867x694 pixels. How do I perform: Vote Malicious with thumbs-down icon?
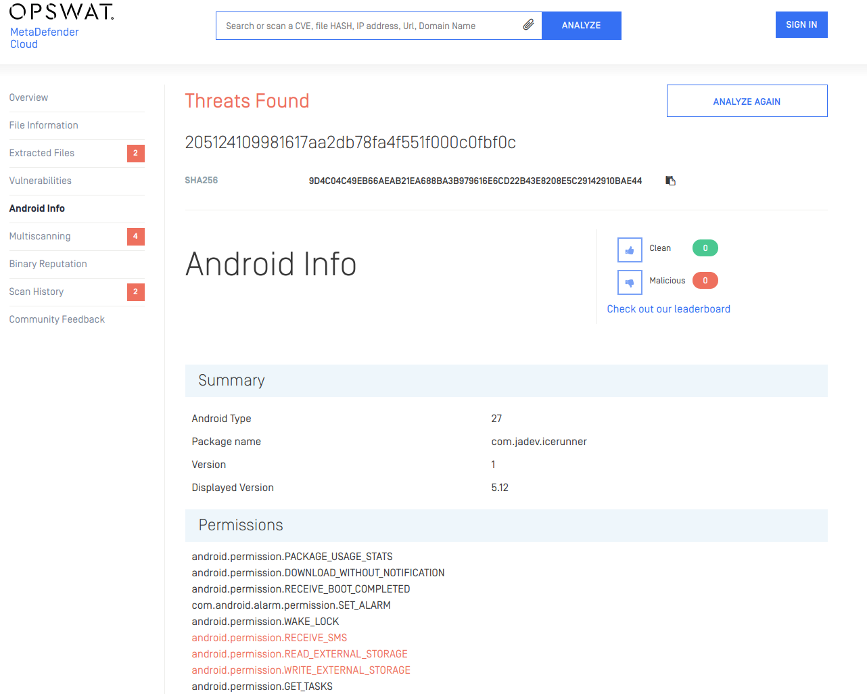point(630,282)
